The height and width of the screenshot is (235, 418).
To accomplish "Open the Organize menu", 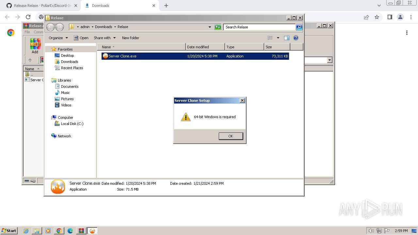I will coord(58,38).
